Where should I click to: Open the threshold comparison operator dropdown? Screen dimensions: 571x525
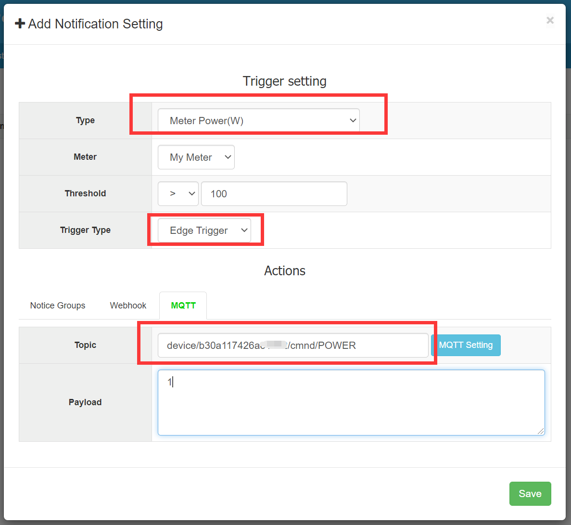click(178, 193)
